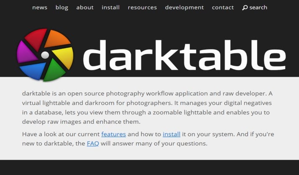Viewport: 299px width, 175px height.
Task: Click the search label in navigation
Action: 258,7
